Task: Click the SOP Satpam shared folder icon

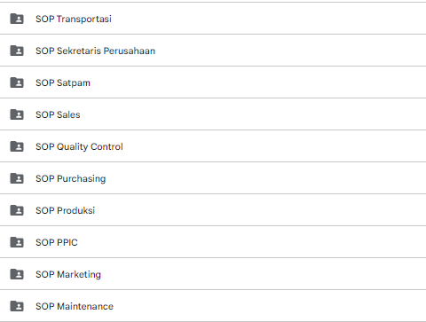Action: (17, 82)
